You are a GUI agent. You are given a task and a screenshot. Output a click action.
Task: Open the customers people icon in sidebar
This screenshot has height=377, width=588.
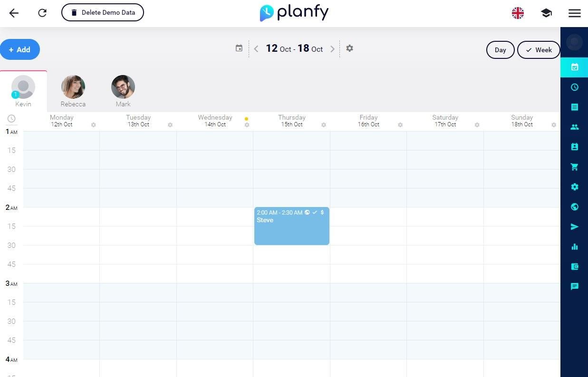[x=575, y=127]
